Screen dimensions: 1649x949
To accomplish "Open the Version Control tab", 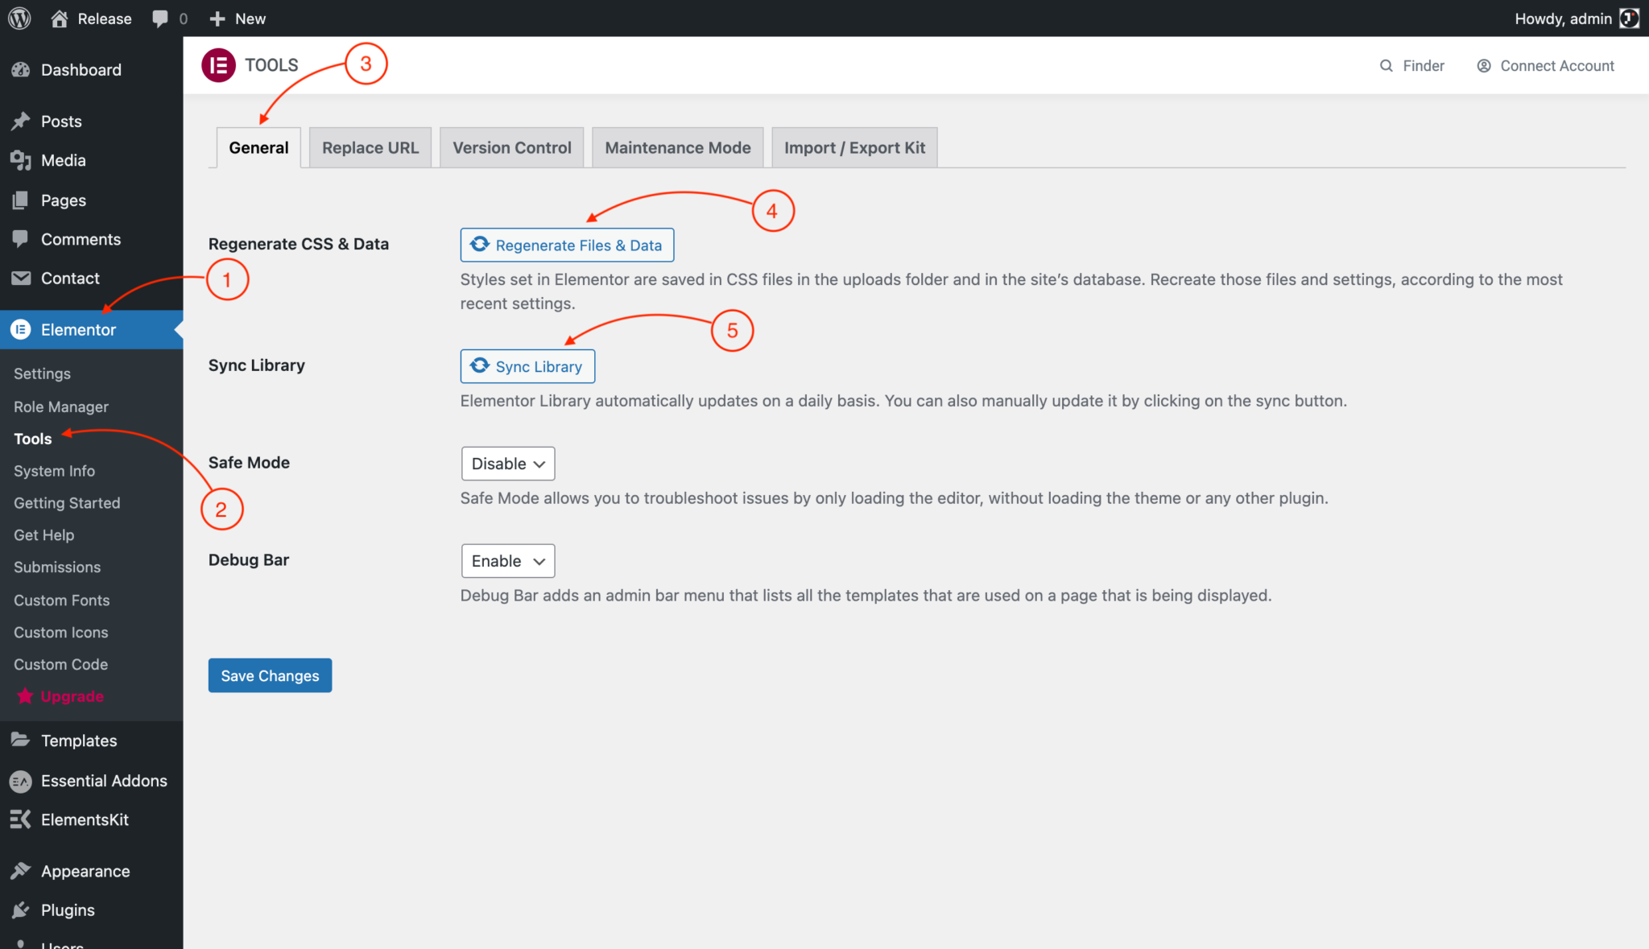I will pyautogui.click(x=511, y=147).
